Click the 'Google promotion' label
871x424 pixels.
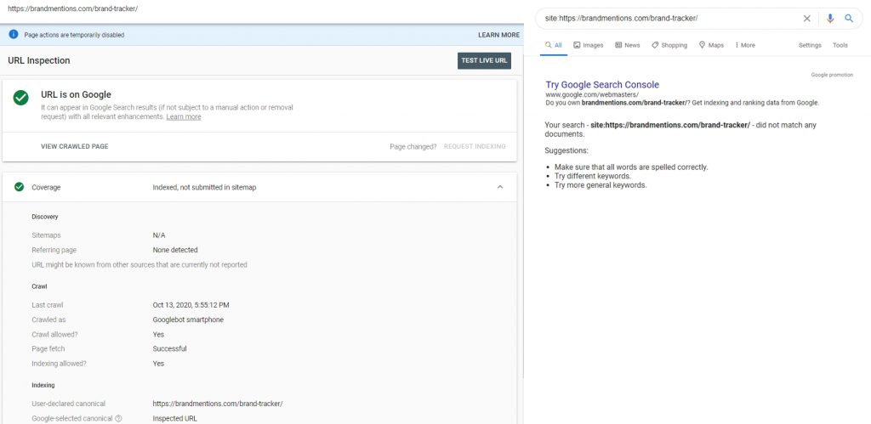832,75
